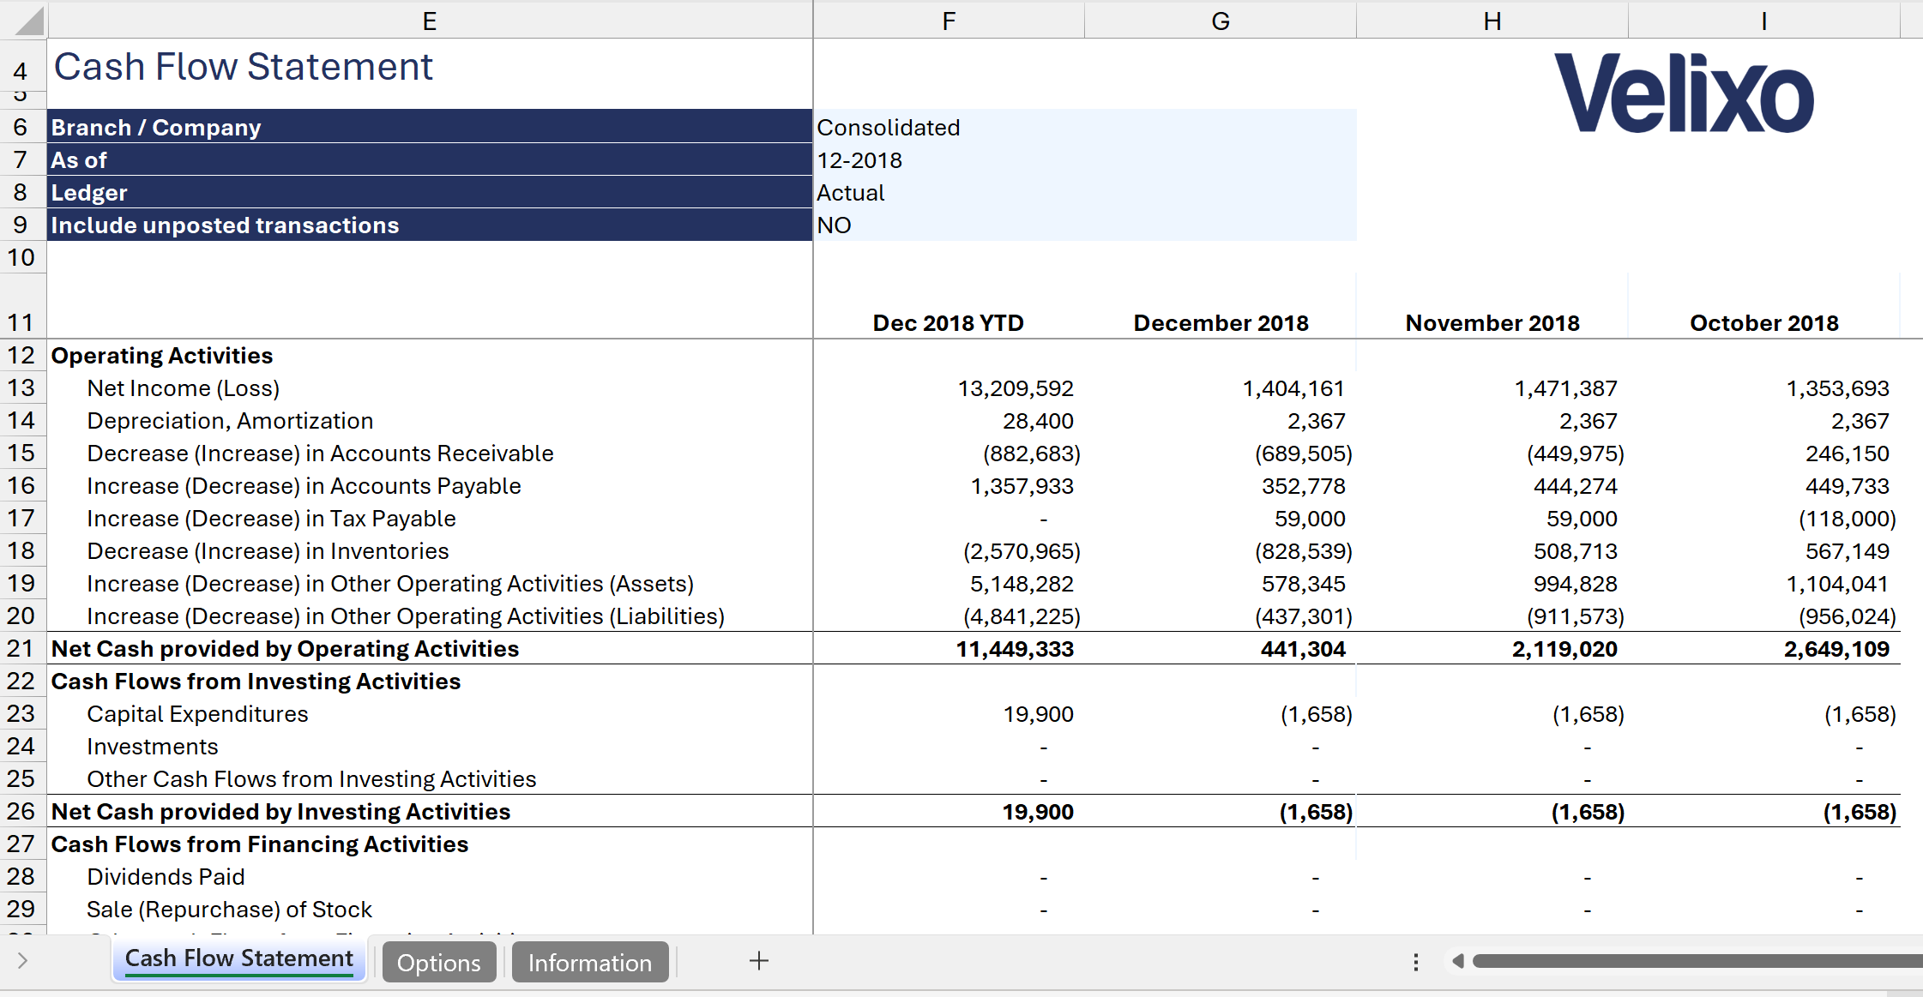Click 'Include unposted transactions' label cell

click(x=430, y=225)
